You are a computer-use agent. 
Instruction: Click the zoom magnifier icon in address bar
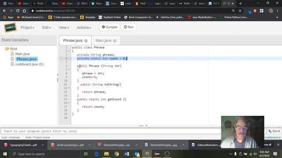pyautogui.click(x=234, y=11)
